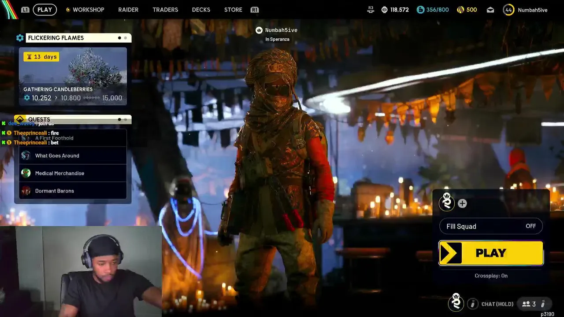Select the Dormant Barons quest
This screenshot has height=317, width=564.
click(x=73, y=191)
